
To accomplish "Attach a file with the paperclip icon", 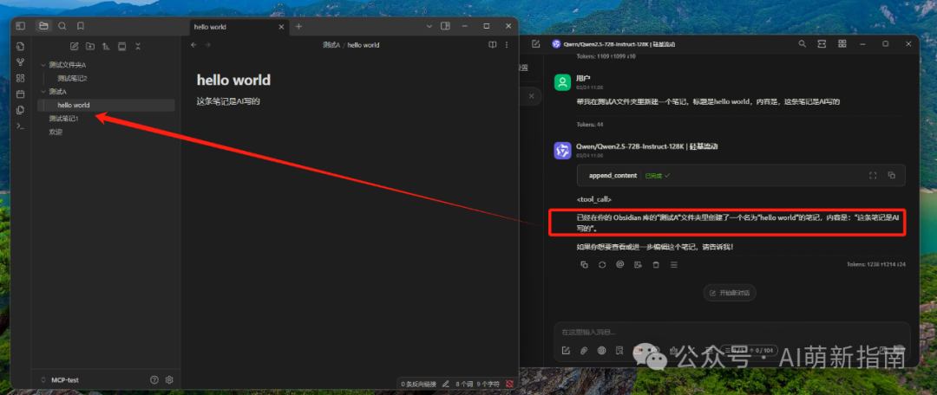I will click(584, 350).
